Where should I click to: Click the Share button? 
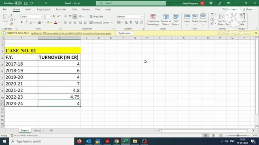pos(249,9)
